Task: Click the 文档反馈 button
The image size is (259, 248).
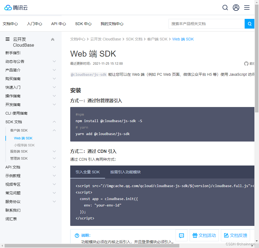Action: [x=236, y=235]
